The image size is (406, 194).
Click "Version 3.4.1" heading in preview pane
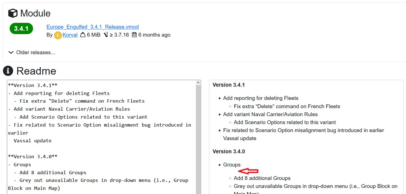point(229,85)
